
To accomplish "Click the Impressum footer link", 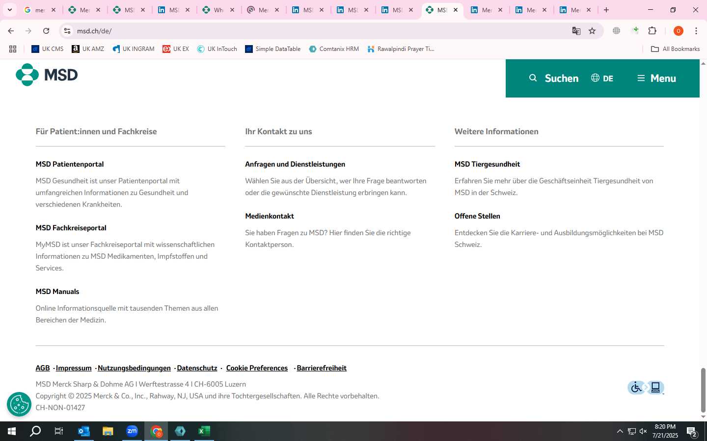I will click(74, 368).
